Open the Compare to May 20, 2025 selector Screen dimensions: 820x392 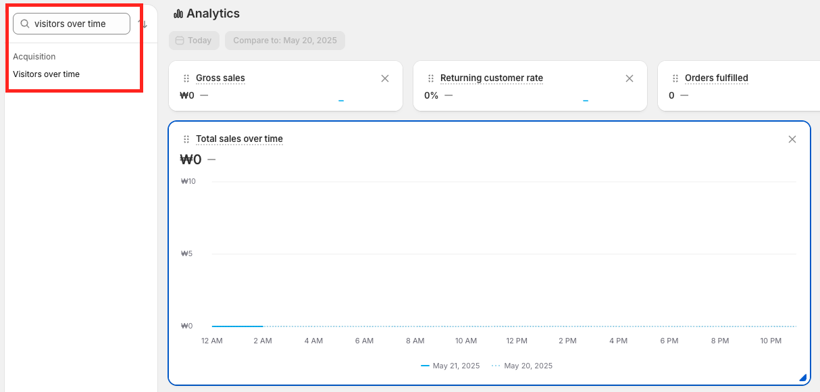tap(285, 41)
